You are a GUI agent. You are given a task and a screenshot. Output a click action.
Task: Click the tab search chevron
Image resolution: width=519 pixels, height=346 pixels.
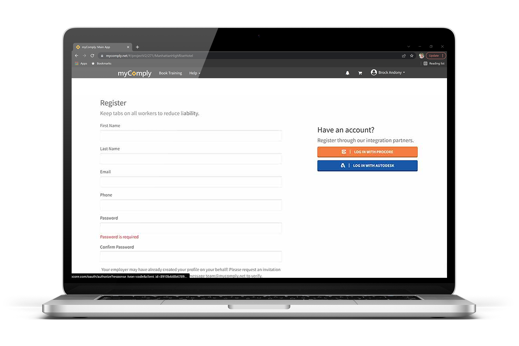click(409, 46)
